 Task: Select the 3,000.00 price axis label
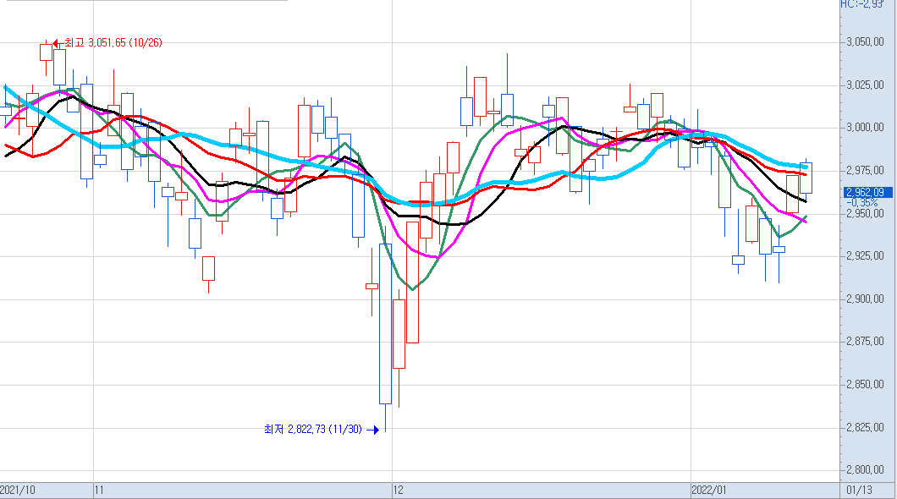(865, 128)
